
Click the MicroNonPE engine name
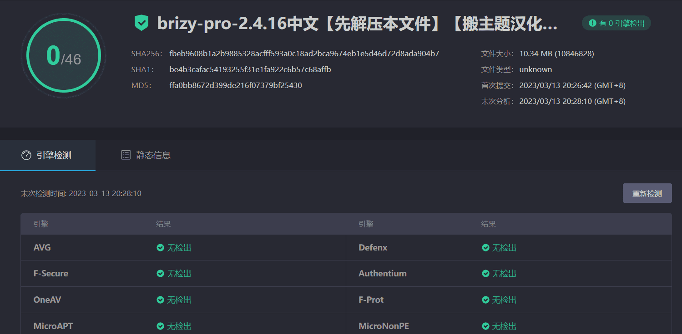384,326
